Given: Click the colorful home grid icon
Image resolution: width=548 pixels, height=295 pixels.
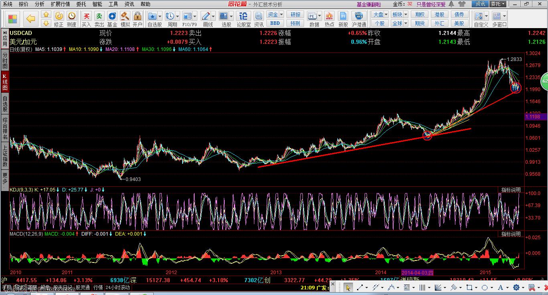Looking at the screenshot, I should (x=13, y=19).
